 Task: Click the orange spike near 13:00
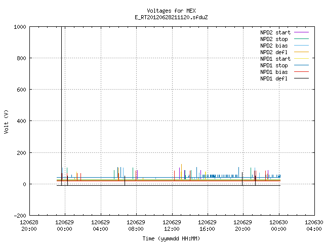coord(181,171)
